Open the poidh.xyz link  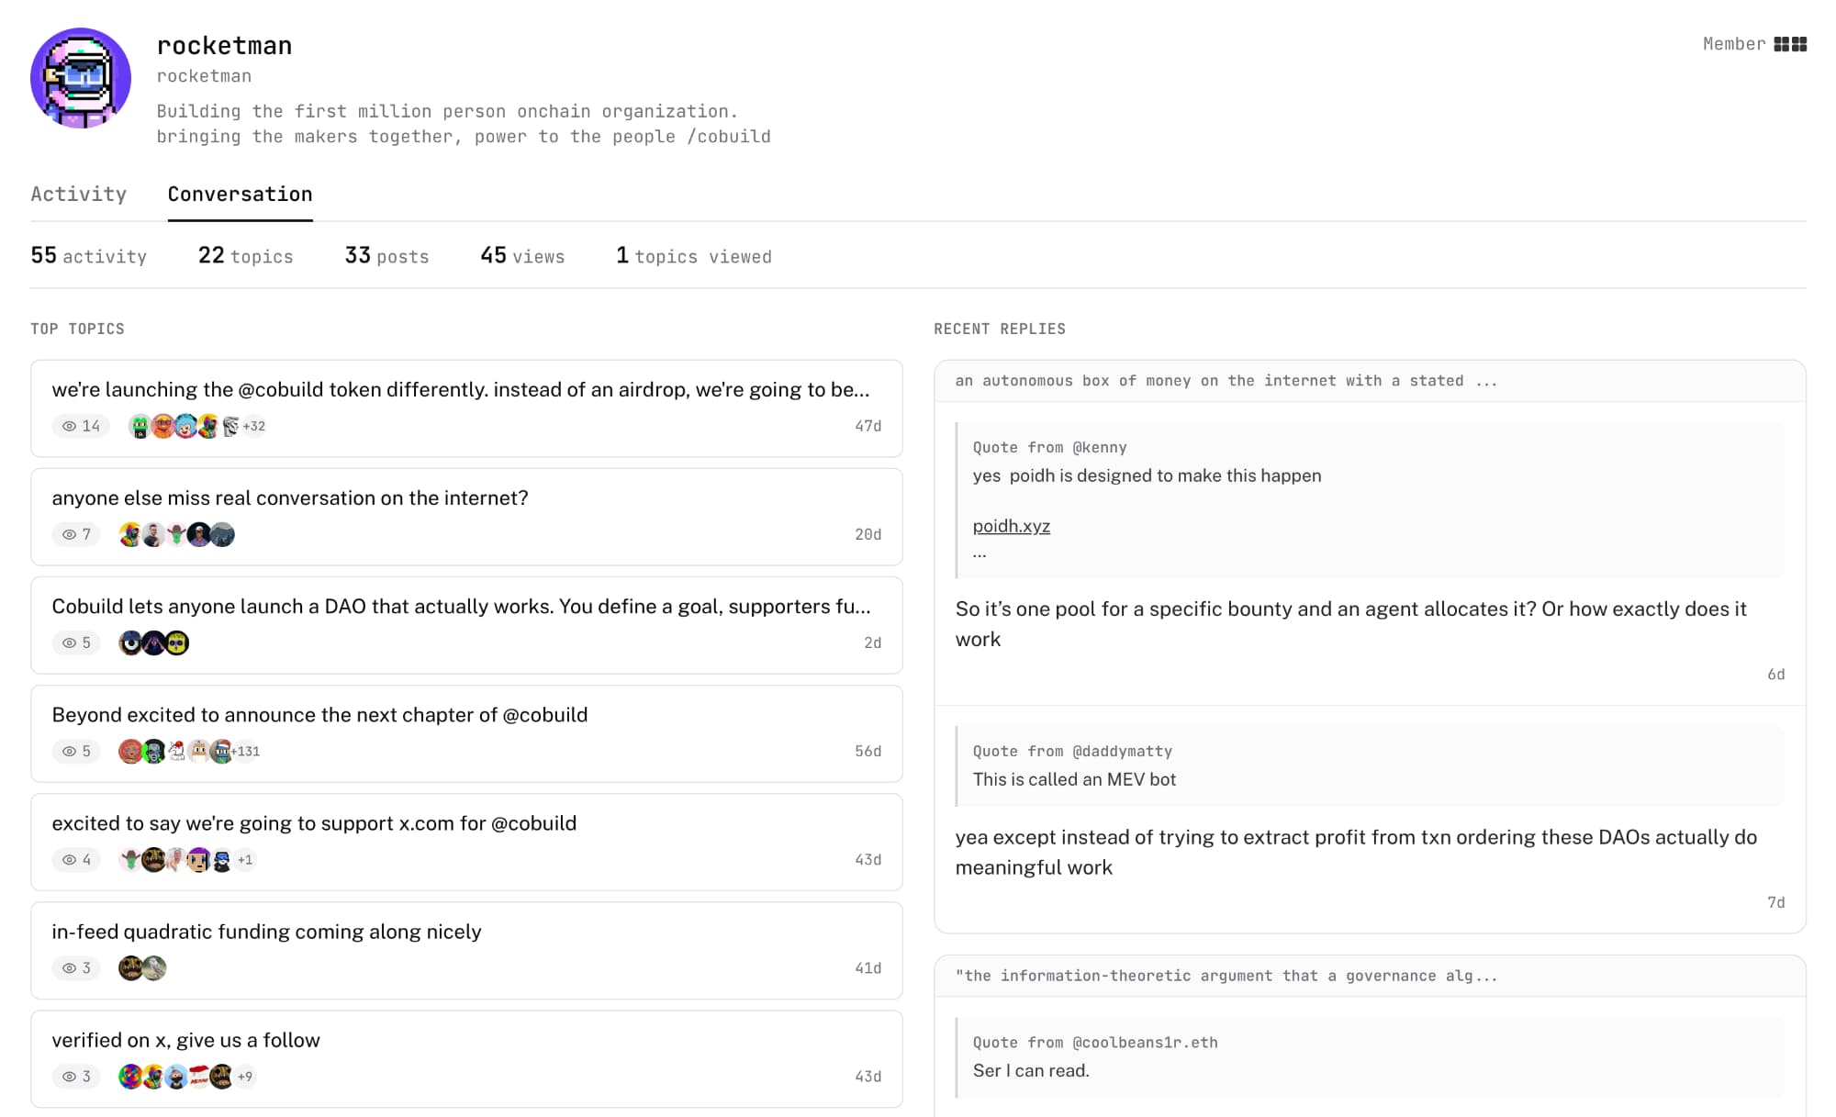(1010, 526)
